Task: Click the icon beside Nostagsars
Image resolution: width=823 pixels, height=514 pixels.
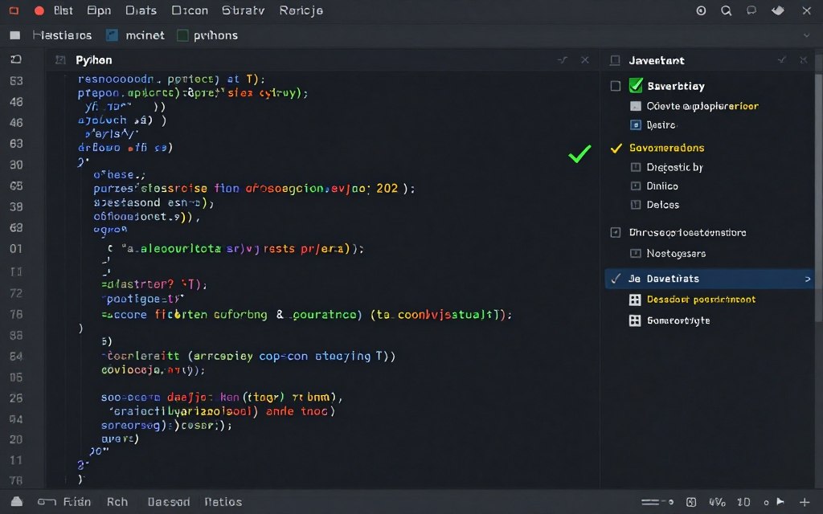Action: coord(636,253)
